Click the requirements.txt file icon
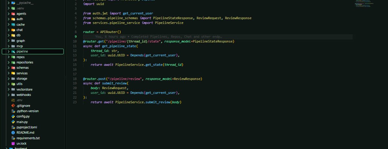 click(x=13, y=138)
